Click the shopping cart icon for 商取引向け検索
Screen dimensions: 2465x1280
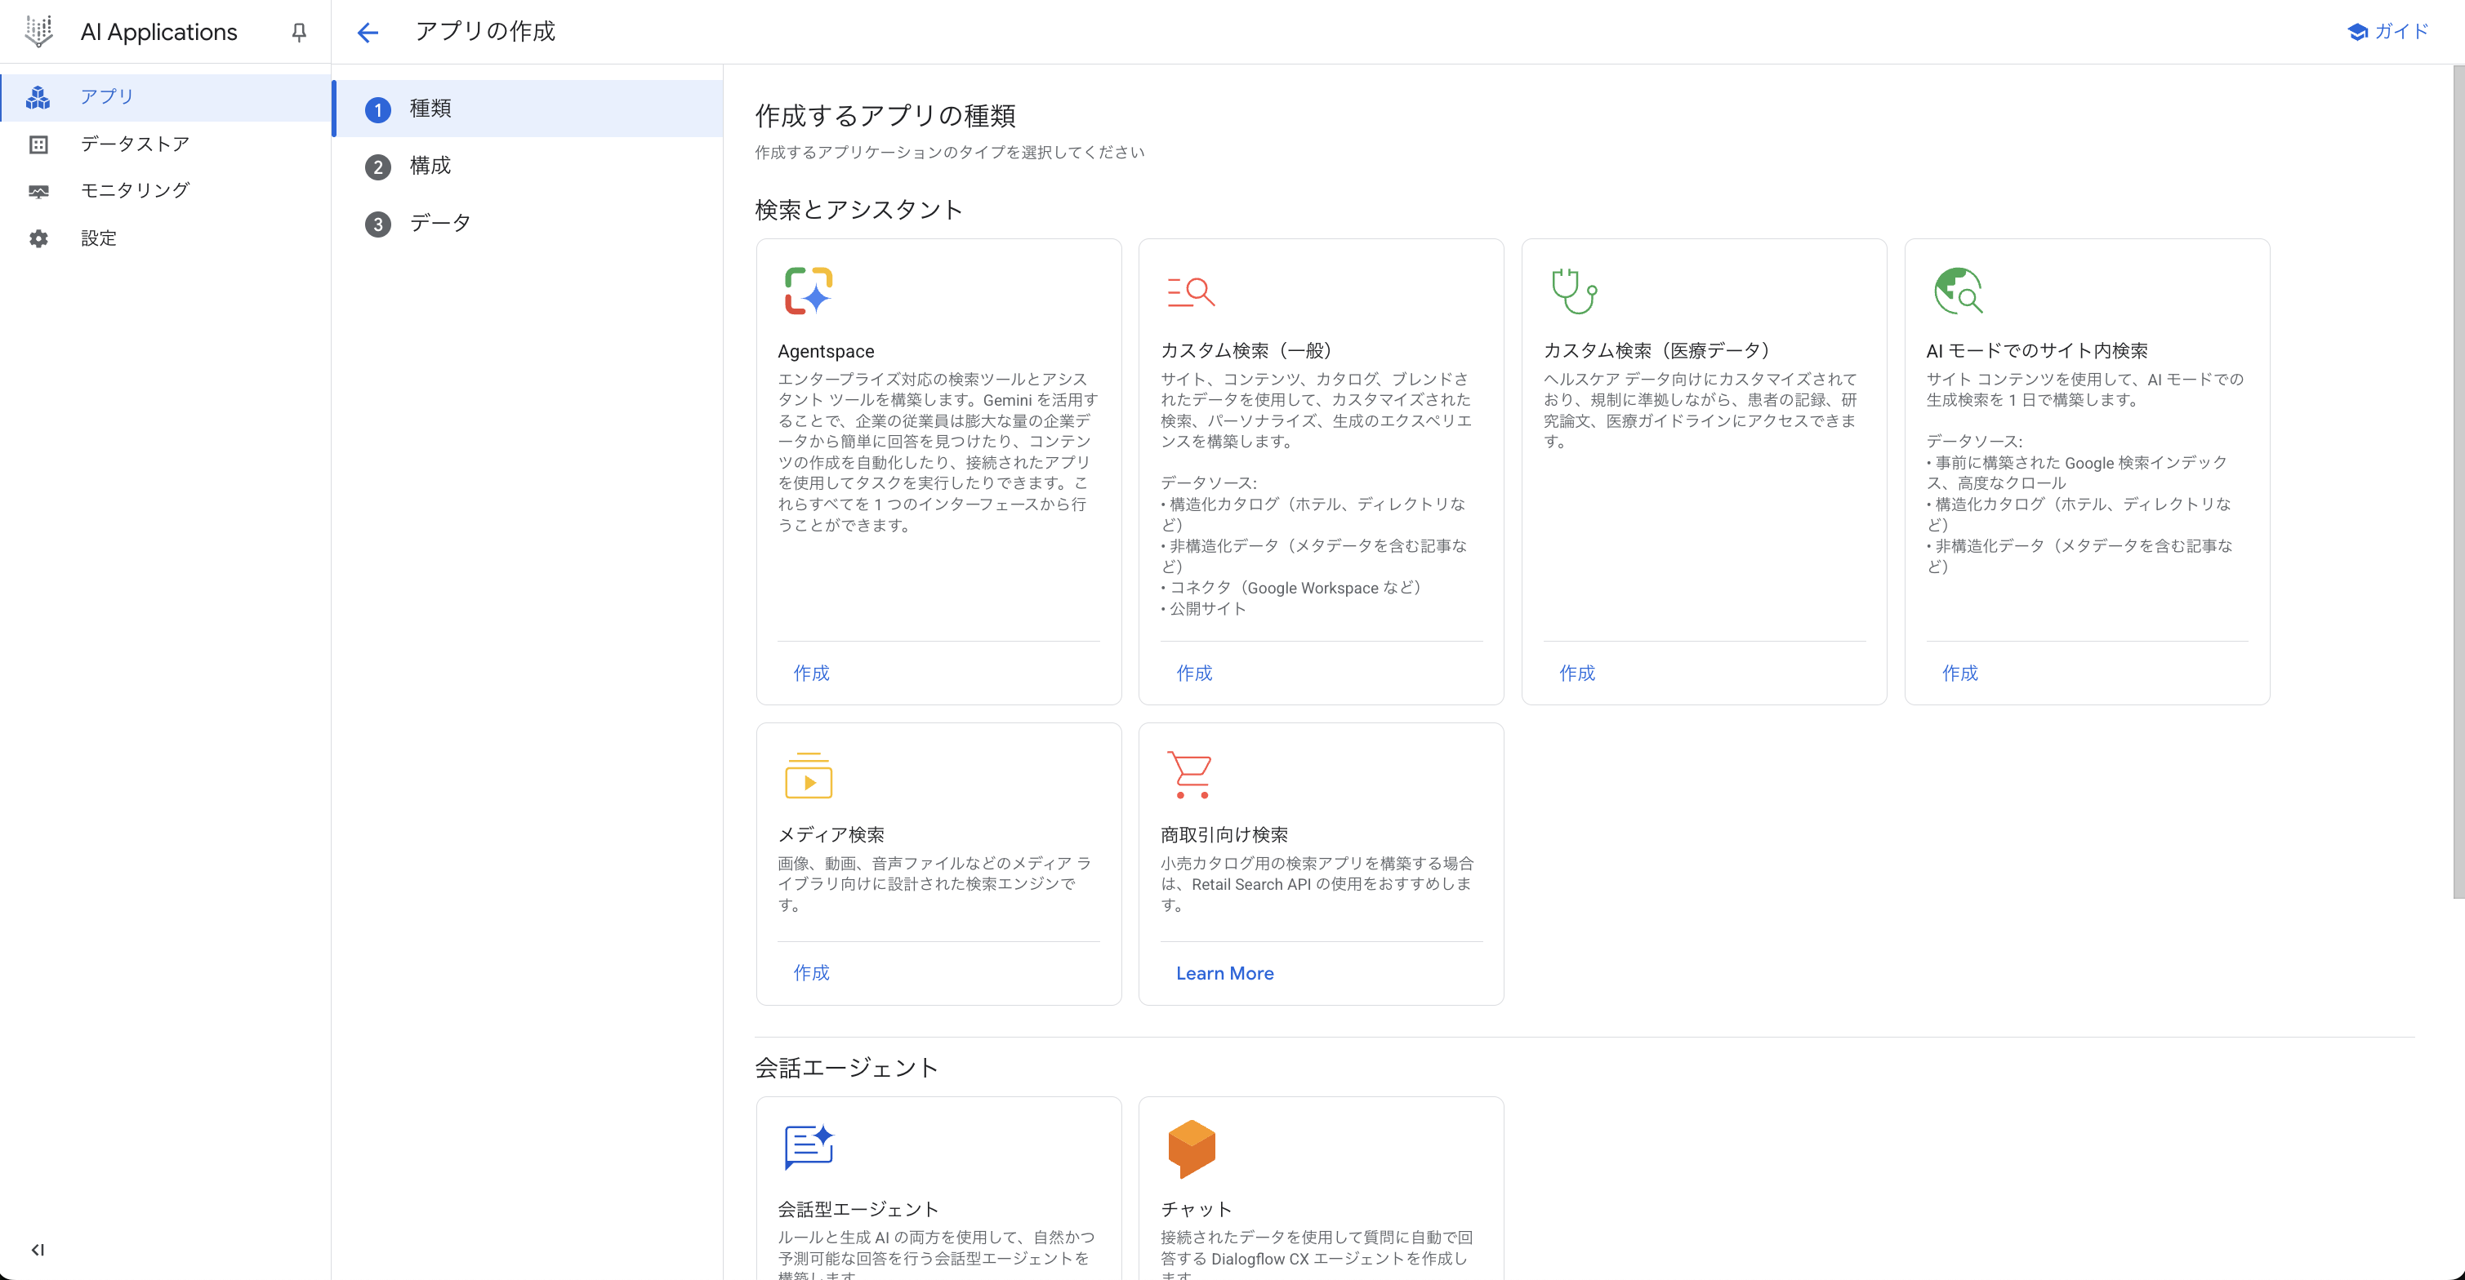1190,774
